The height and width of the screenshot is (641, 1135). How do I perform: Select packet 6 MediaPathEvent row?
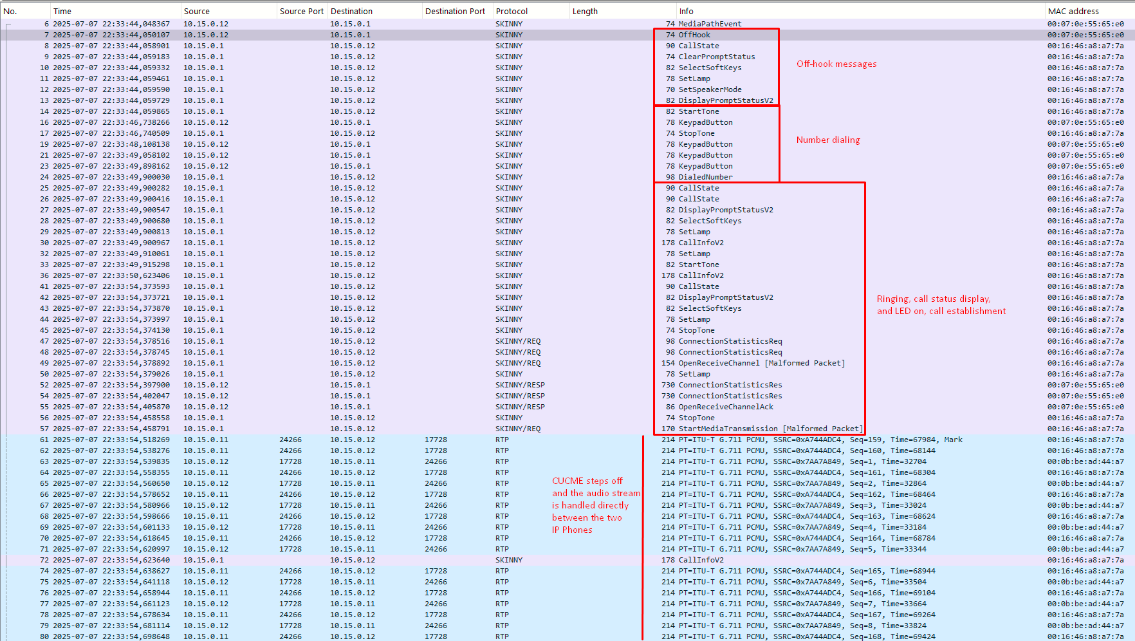point(567,24)
